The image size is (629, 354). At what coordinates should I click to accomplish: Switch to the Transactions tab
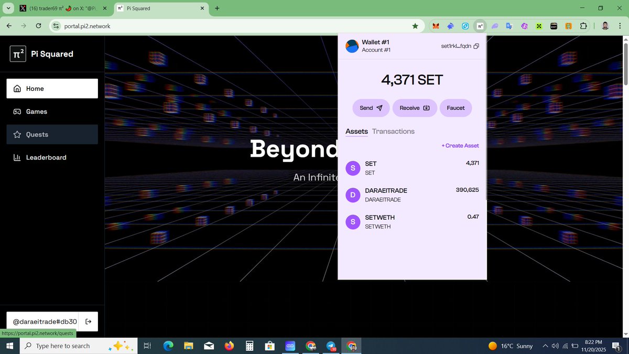pyautogui.click(x=393, y=132)
